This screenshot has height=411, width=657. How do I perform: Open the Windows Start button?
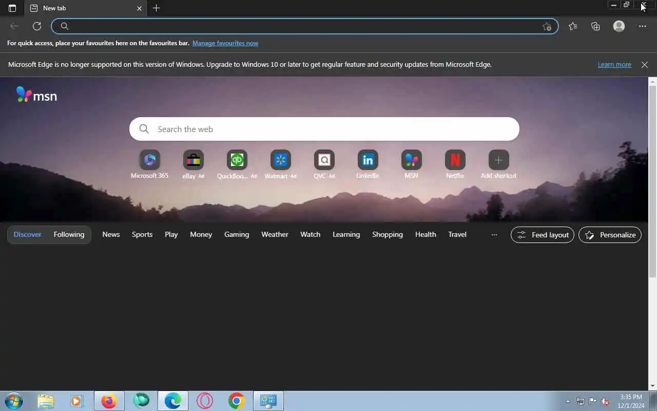(x=13, y=401)
